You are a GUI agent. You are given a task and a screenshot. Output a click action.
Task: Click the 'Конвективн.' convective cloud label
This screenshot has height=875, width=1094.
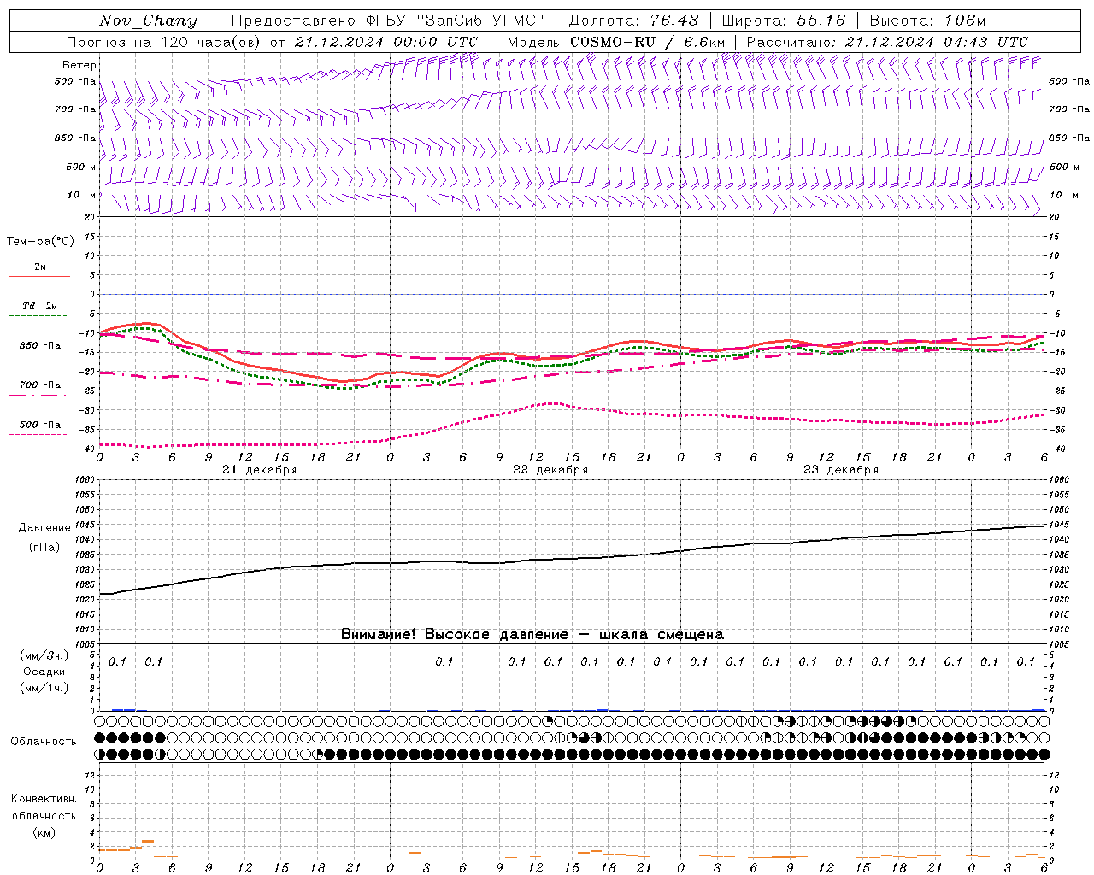point(44,799)
